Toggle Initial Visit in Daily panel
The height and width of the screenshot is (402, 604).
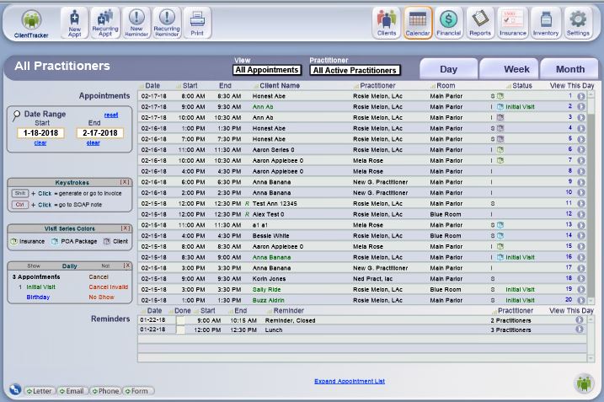click(40, 287)
